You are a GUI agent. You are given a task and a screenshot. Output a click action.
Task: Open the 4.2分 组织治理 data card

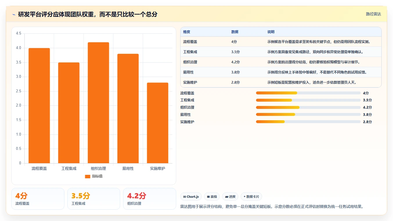(149, 199)
